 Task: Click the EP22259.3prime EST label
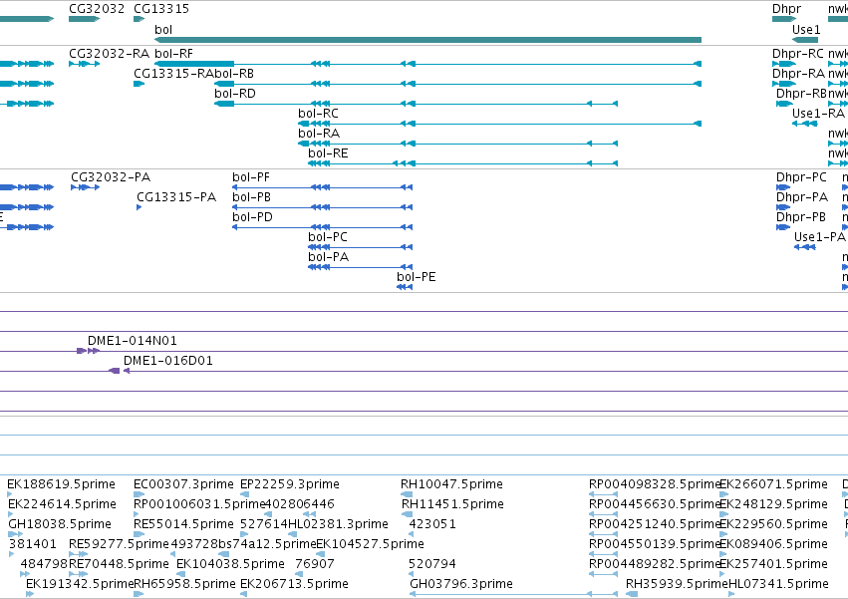tap(290, 484)
